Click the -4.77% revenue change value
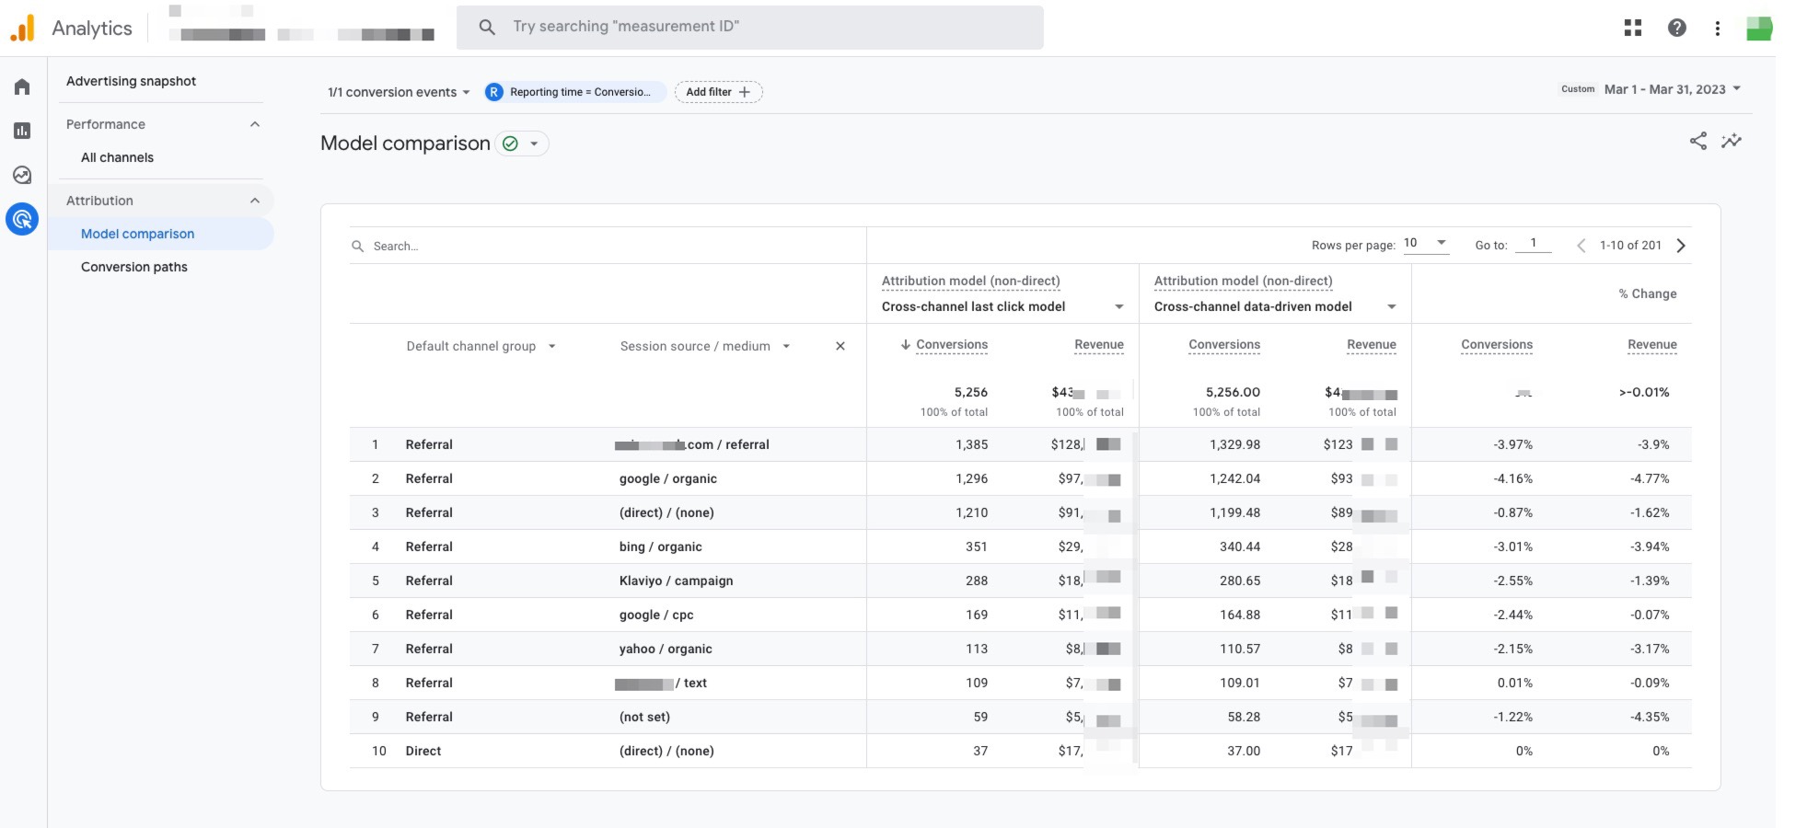Screen dimensions: 1807x828 (1650, 478)
